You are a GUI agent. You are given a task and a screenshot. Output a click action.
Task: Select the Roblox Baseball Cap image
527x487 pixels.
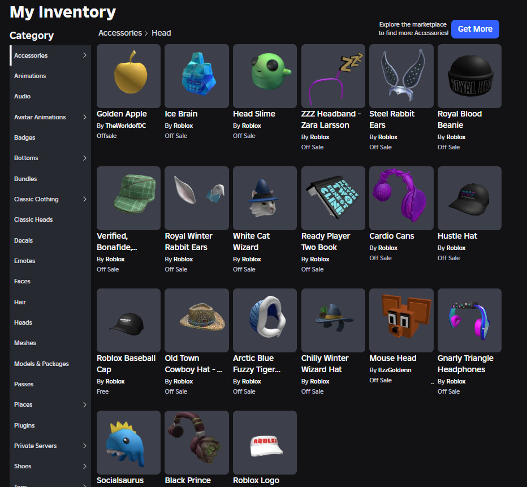(128, 320)
